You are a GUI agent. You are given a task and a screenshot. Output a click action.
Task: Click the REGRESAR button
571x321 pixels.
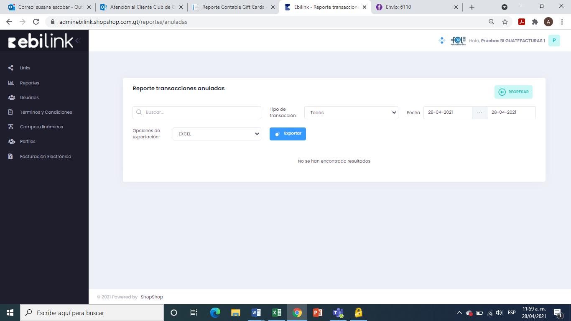513,92
